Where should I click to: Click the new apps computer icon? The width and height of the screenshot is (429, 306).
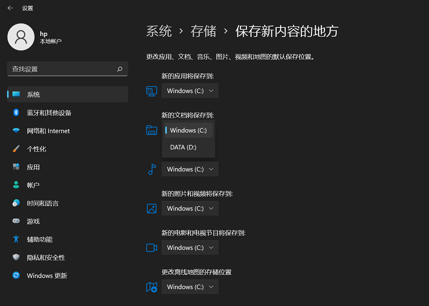click(152, 91)
